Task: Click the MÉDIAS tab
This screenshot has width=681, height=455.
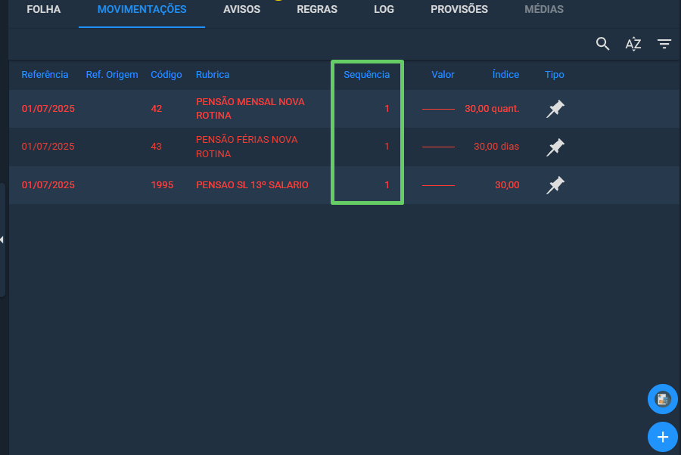Action: (544, 9)
